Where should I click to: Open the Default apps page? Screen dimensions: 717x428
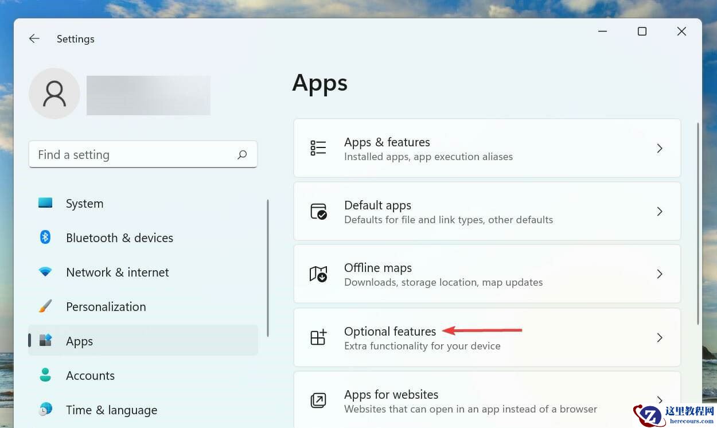pos(487,211)
